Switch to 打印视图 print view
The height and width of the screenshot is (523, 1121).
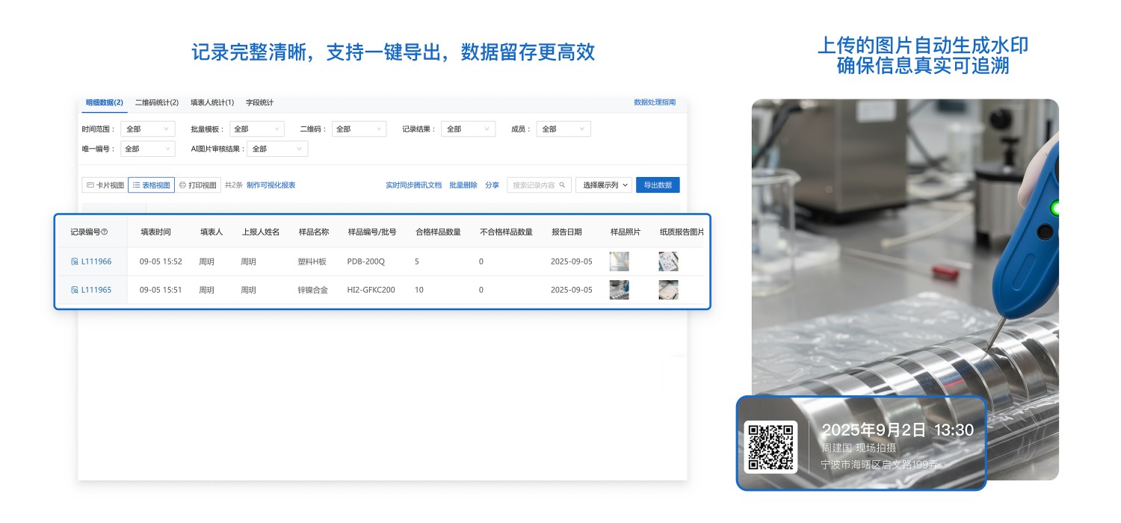[x=198, y=185]
